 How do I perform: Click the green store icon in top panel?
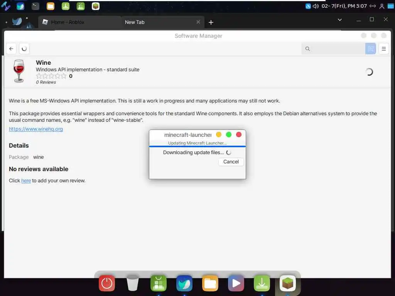coord(81,6)
